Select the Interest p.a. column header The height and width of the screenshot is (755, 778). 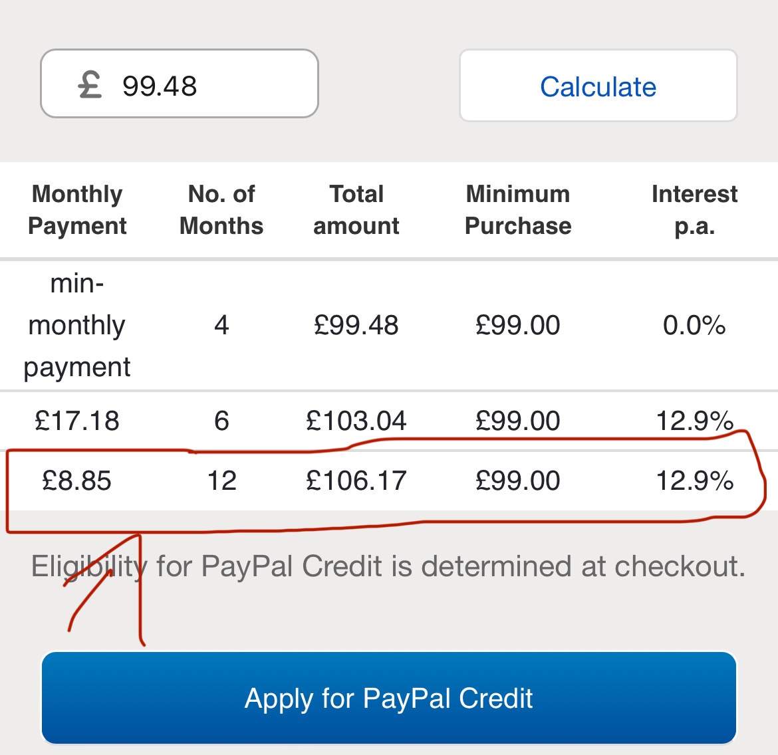[x=694, y=210]
